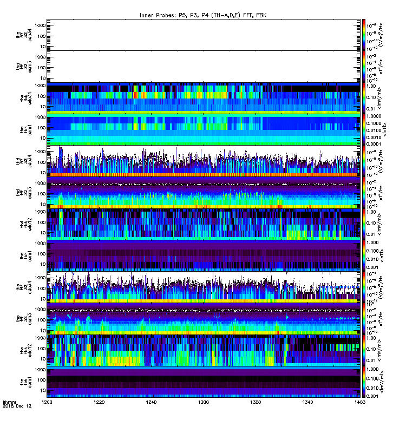Click the 'thd fbk edc12' panel label
Viewport: 406px width, 433px height.
[x=26, y=224]
